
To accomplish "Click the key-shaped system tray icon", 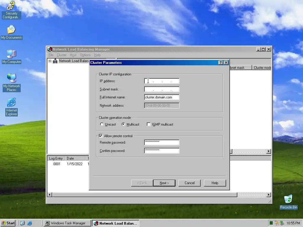I will click(277, 223).
